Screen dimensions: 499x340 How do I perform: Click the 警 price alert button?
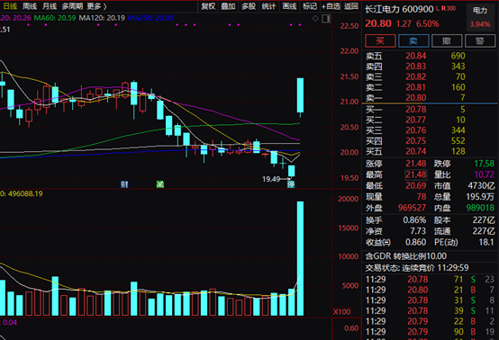[x=480, y=40]
